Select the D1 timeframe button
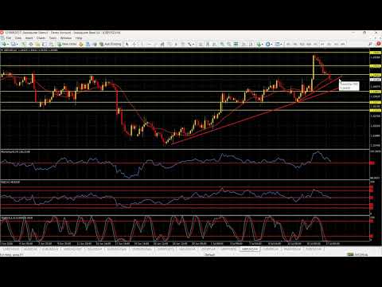 click(329, 44)
